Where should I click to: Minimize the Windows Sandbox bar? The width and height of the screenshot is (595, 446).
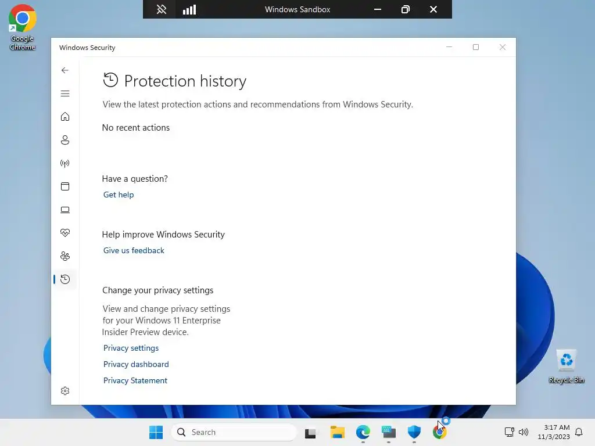378,9
